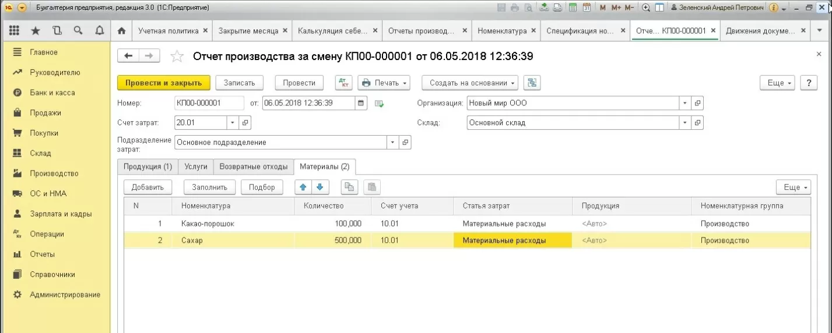Viewport: 832px width, 333px height.
Task: Click the Подбор button
Action: (x=262, y=187)
